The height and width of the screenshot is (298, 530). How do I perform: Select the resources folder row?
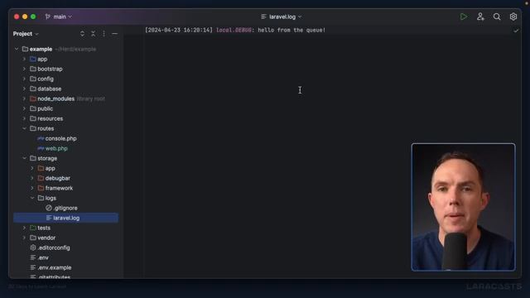(x=66, y=118)
